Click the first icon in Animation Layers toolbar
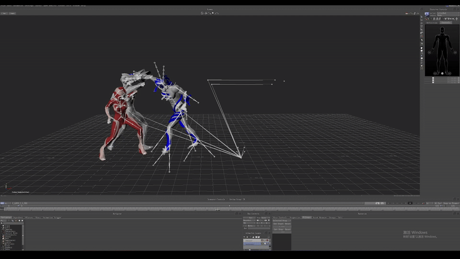 pyautogui.click(x=244, y=237)
